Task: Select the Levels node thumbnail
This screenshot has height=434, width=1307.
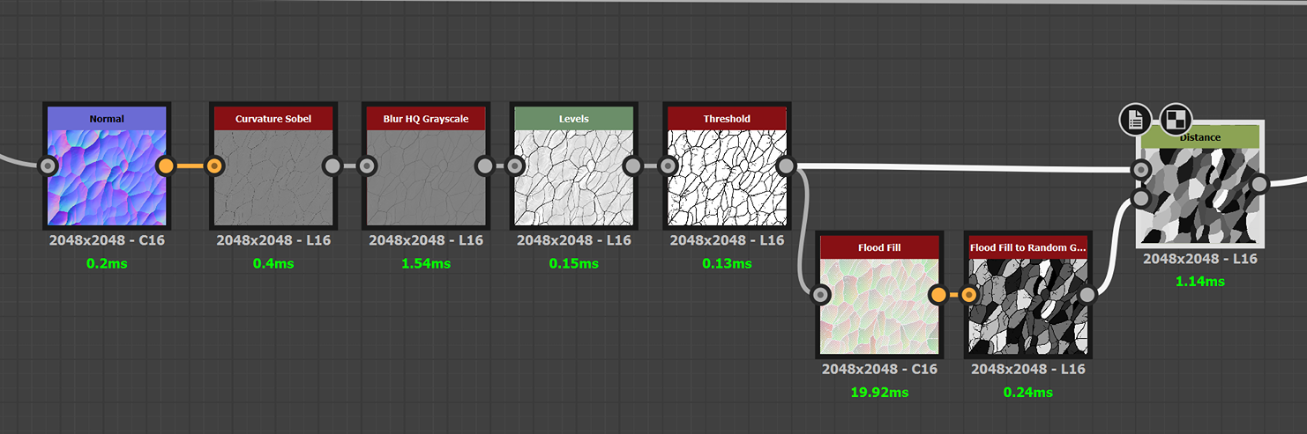Action: (574, 177)
